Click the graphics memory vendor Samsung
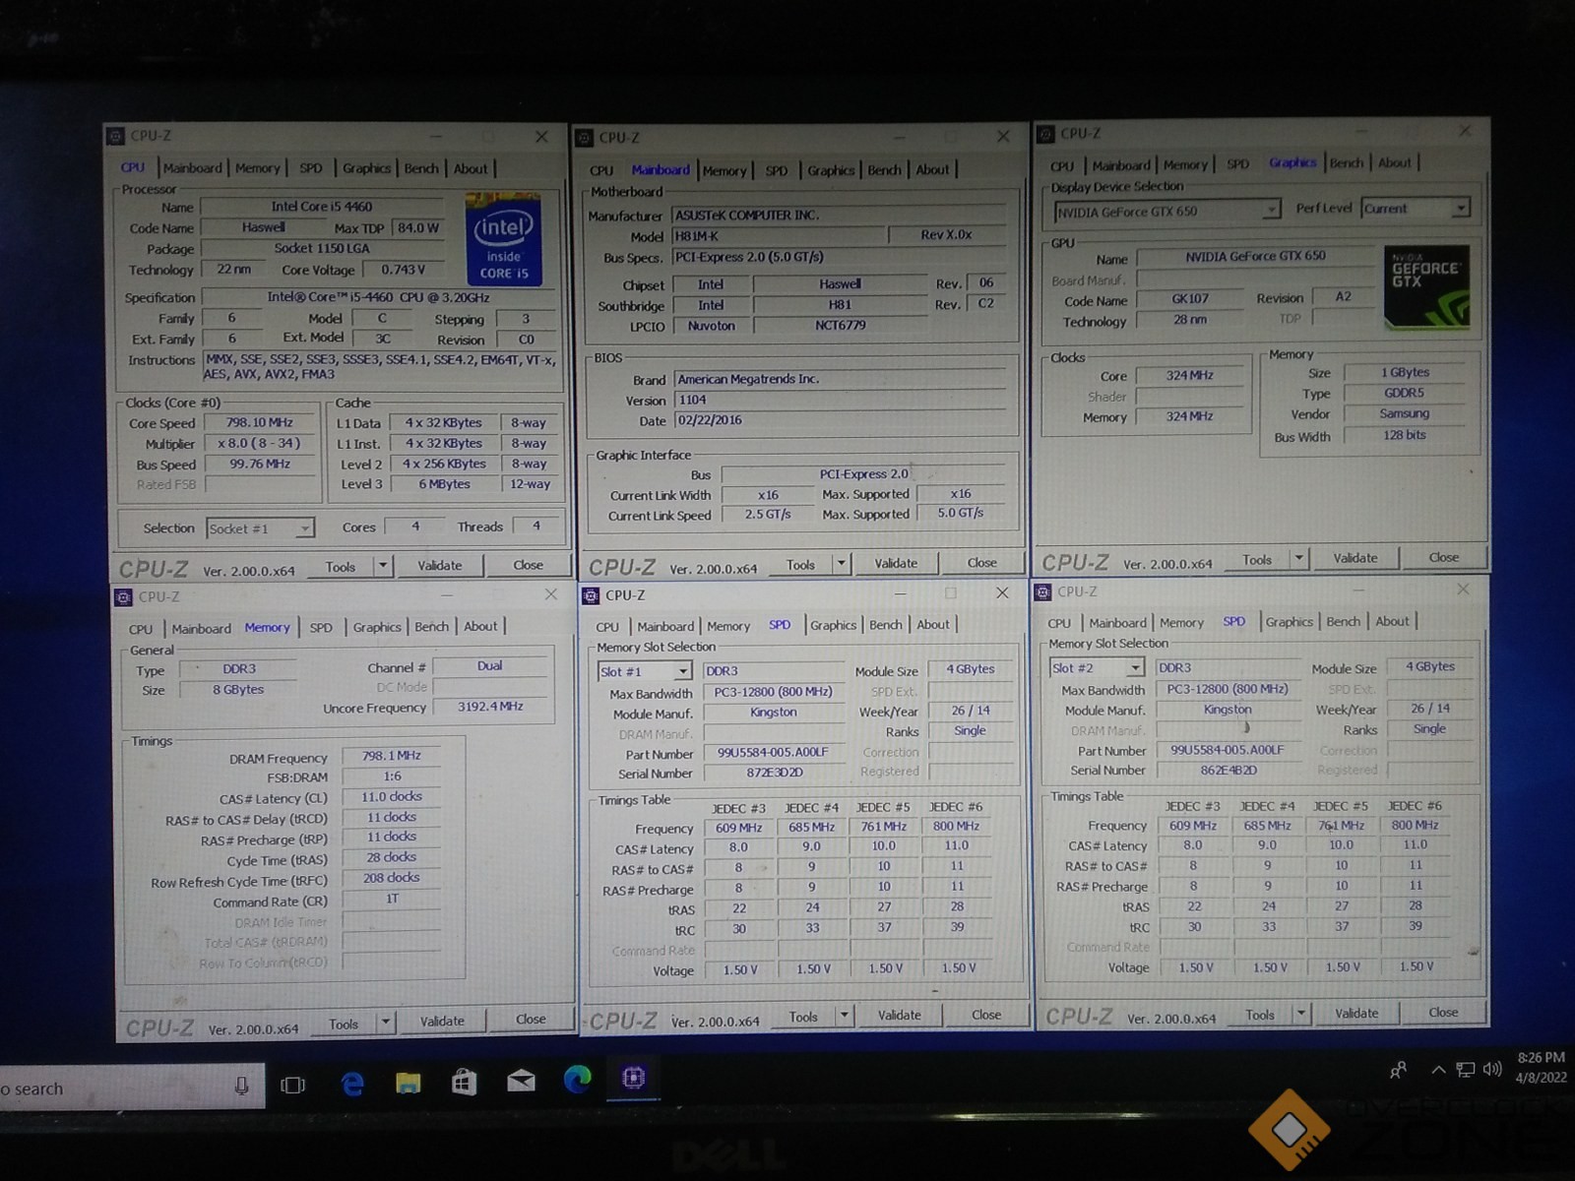This screenshot has height=1181, width=1575. pos(1404,413)
